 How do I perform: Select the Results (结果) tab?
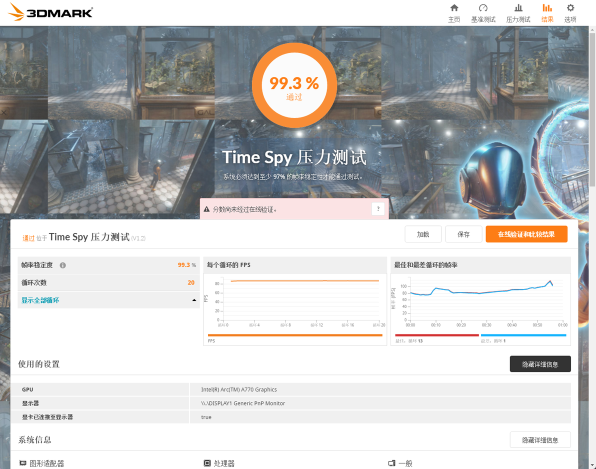point(547,13)
